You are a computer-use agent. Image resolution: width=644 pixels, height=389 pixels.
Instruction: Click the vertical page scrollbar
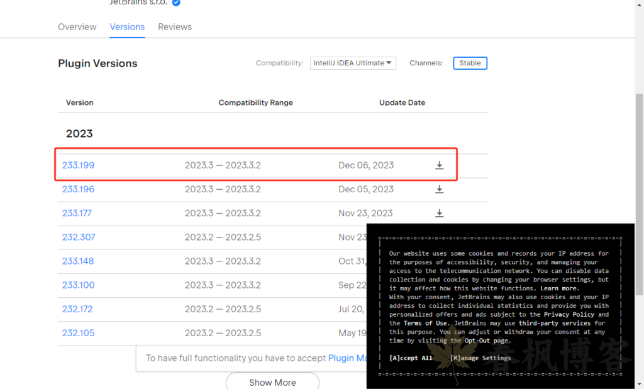639,189
